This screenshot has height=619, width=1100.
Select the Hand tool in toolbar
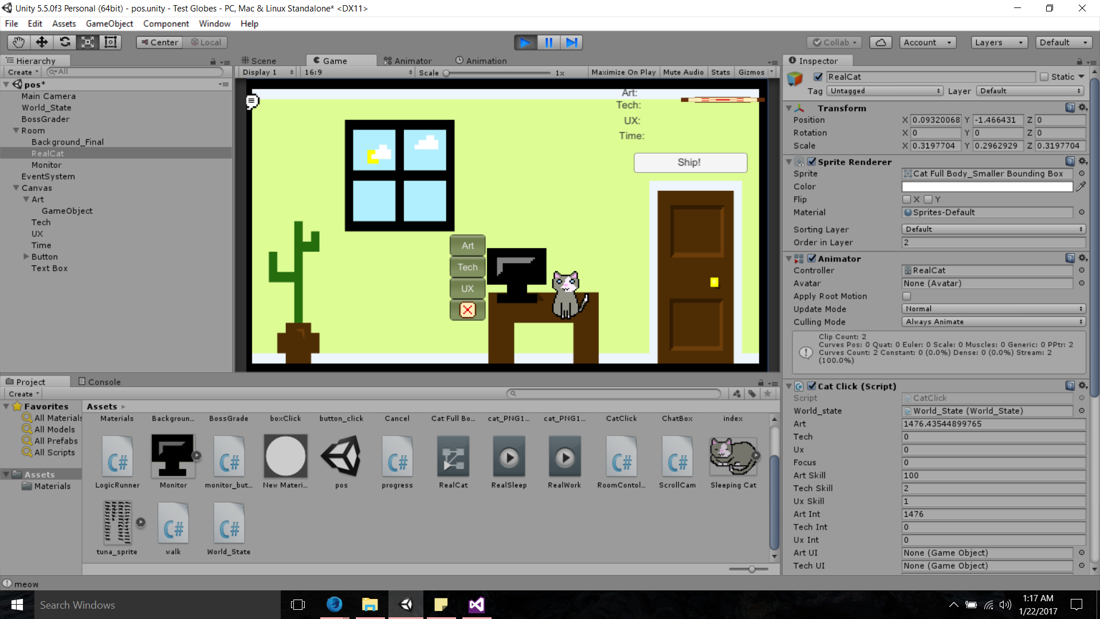click(x=19, y=42)
